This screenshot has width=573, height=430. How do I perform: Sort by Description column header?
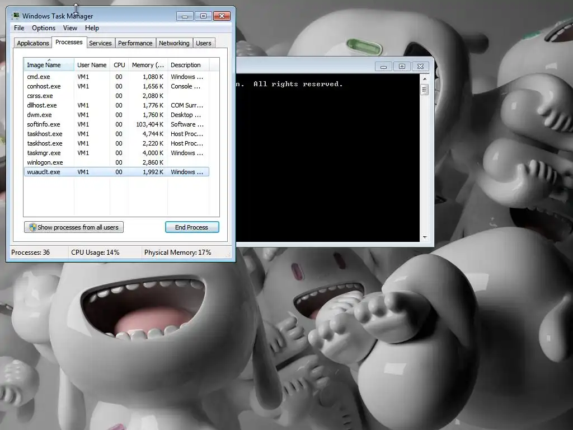click(x=188, y=65)
